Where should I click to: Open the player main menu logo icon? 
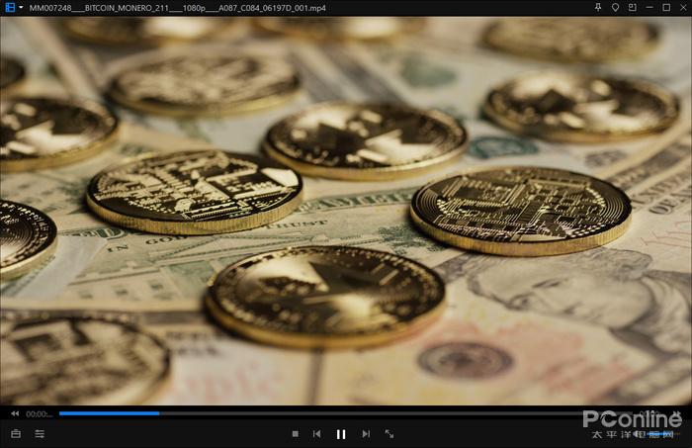coord(9,8)
